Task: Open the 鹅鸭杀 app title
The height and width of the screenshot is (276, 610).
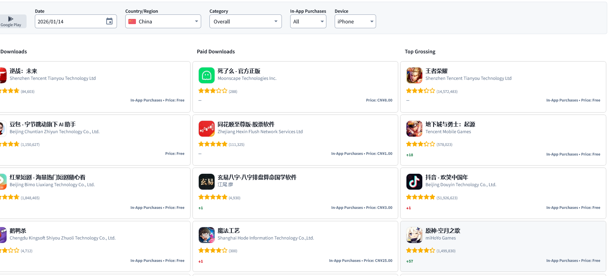Action: [18, 231]
